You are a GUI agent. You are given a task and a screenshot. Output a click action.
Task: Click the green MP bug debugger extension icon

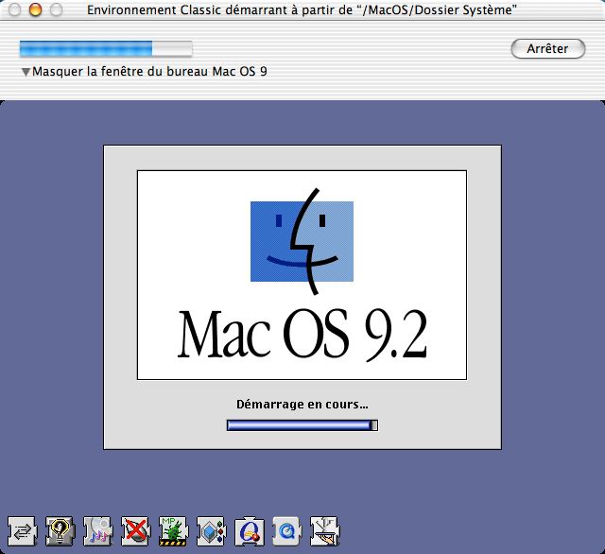(x=173, y=531)
